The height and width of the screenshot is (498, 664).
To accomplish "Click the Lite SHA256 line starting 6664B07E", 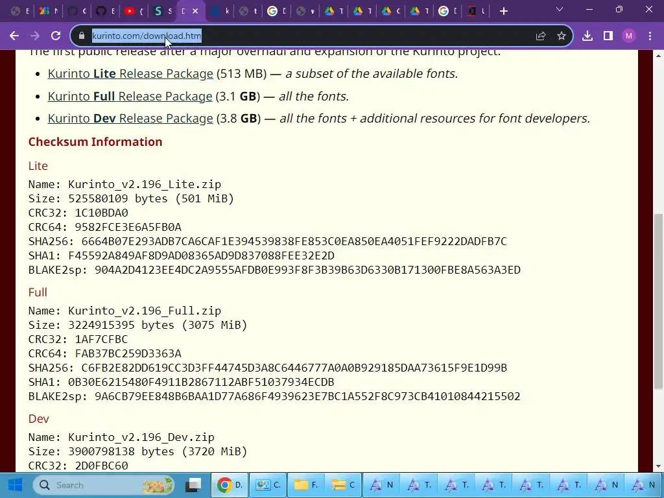I will tap(268, 242).
